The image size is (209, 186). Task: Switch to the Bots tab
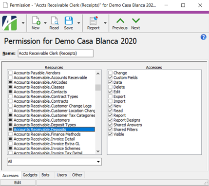pos(45,175)
